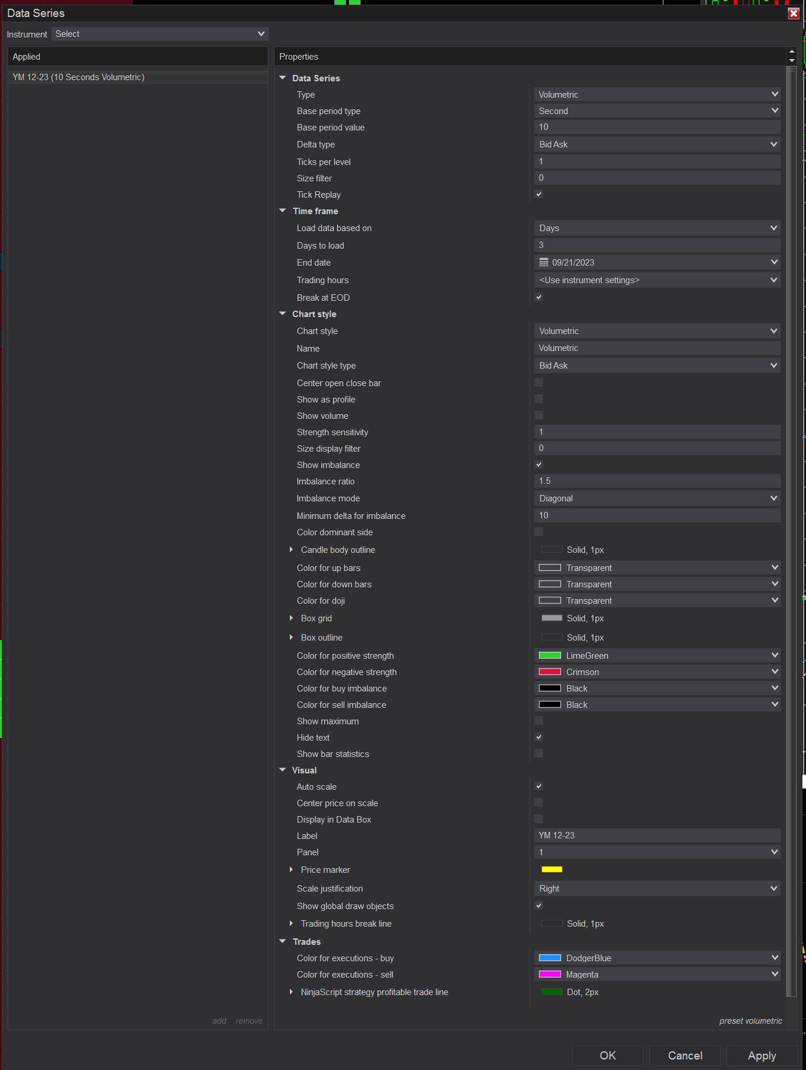Open Color for buy imbalance picker
This screenshot has width=806, height=1070.
pyautogui.click(x=658, y=688)
